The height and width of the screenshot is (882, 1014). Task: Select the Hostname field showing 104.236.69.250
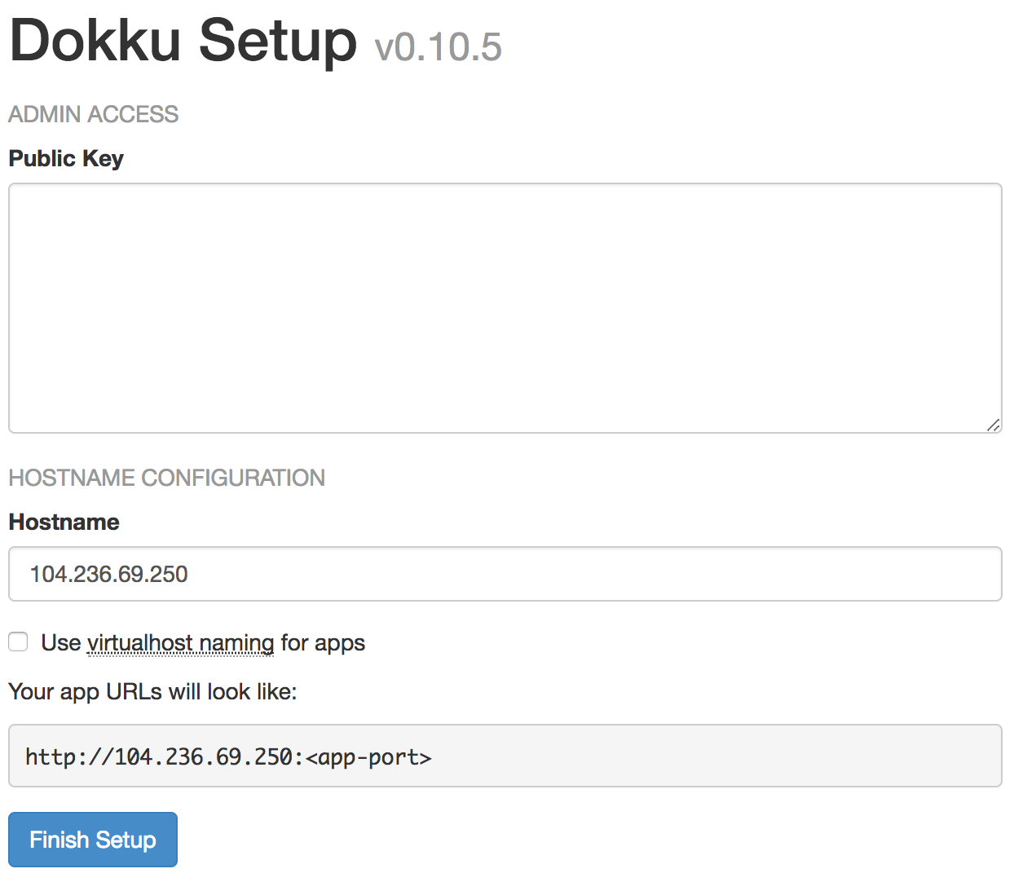[x=505, y=574]
